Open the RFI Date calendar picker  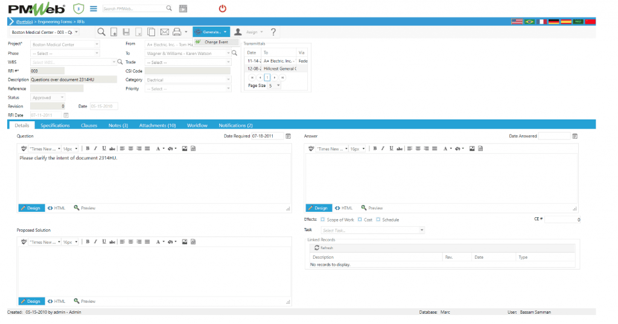point(66,115)
